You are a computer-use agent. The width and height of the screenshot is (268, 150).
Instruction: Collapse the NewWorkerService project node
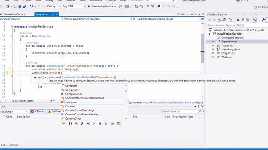210,34
